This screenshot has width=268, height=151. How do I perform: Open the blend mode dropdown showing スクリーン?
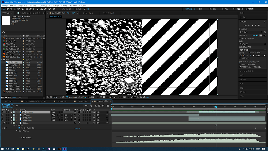pos(55,115)
